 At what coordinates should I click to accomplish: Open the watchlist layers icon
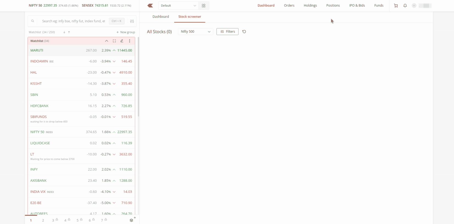click(x=132, y=220)
